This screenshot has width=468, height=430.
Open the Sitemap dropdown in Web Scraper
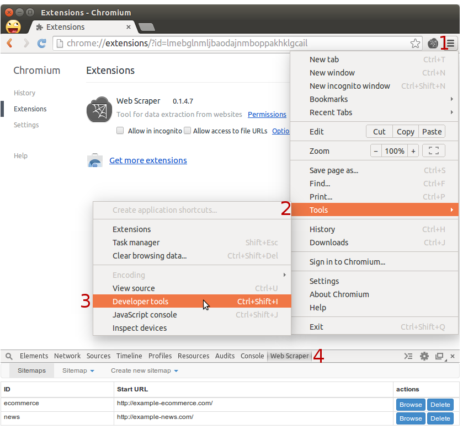click(x=78, y=370)
